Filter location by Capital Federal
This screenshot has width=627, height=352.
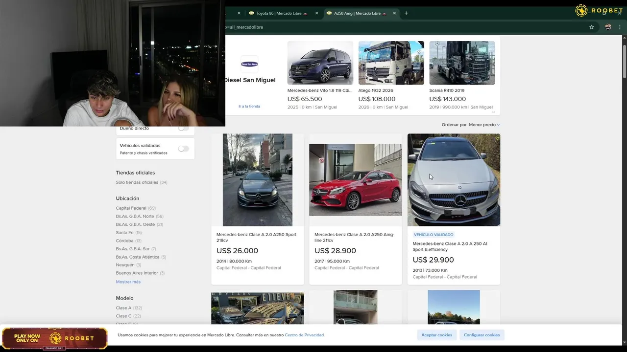pyautogui.click(x=136, y=208)
